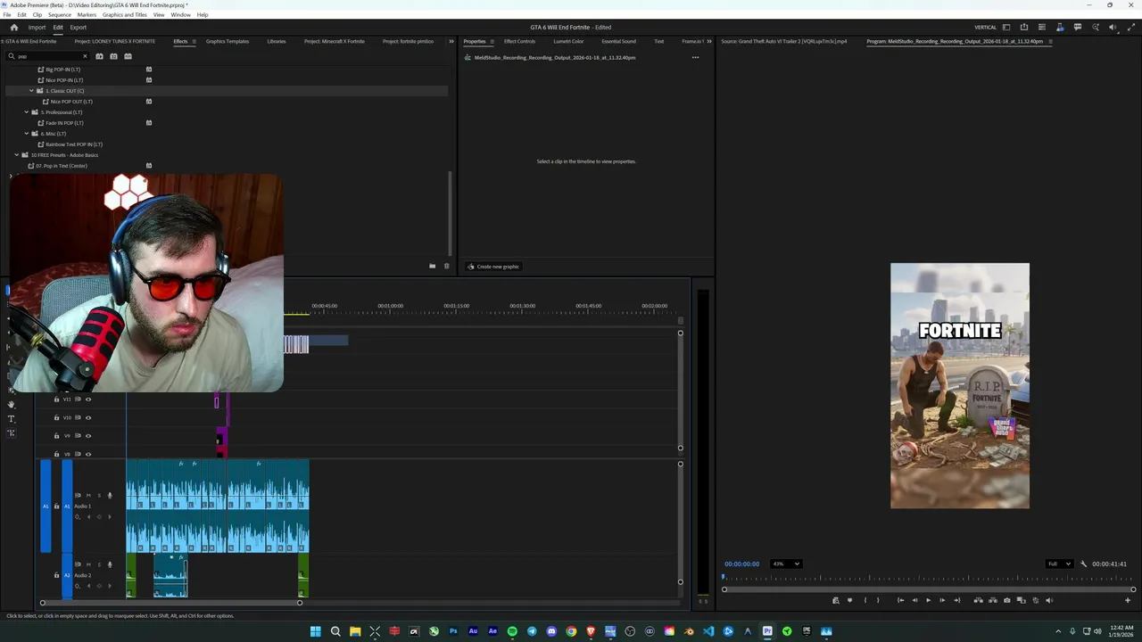Click the program timecode 00:00:00:00

pyautogui.click(x=742, y=564)
